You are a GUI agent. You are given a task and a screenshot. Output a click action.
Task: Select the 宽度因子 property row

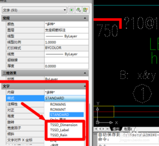coord(25,128)
